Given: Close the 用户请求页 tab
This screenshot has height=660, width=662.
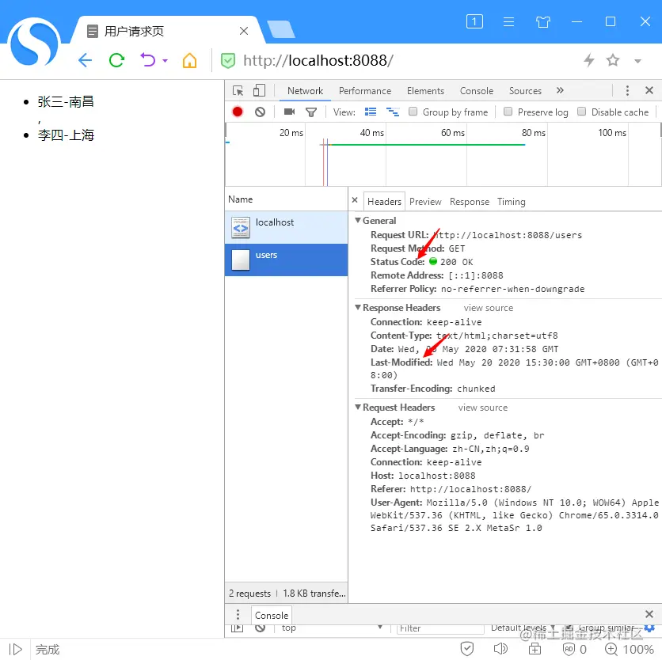Looking at the screenshot, I should tap(244, 31).
